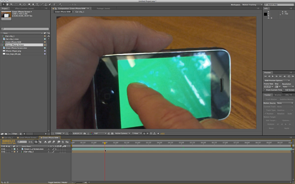Click the Search Help field

tap(279, 4)
